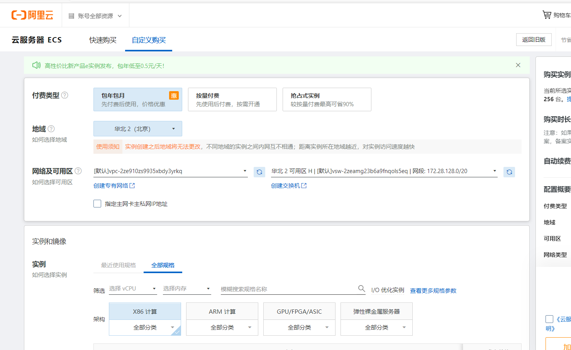Viewport: 571px width, 350px height.
Task: Open the vSwitch availability zone dropdown
Action: click(x=384, y=171)
